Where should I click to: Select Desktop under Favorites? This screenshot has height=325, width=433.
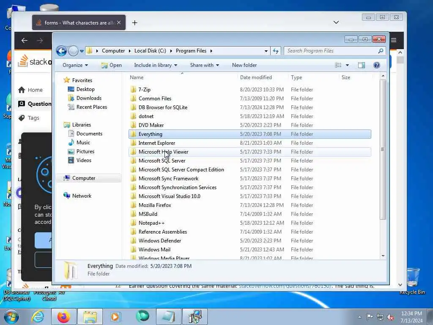tap(85, 89)
